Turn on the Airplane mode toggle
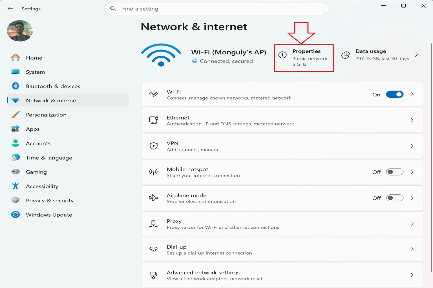 (395, 198)
